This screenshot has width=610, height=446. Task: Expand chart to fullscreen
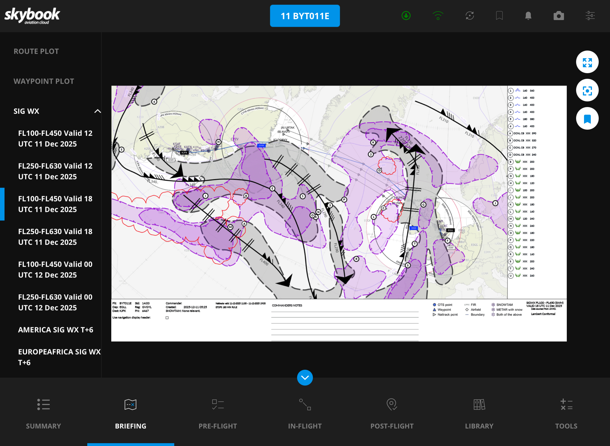[587, 62]
